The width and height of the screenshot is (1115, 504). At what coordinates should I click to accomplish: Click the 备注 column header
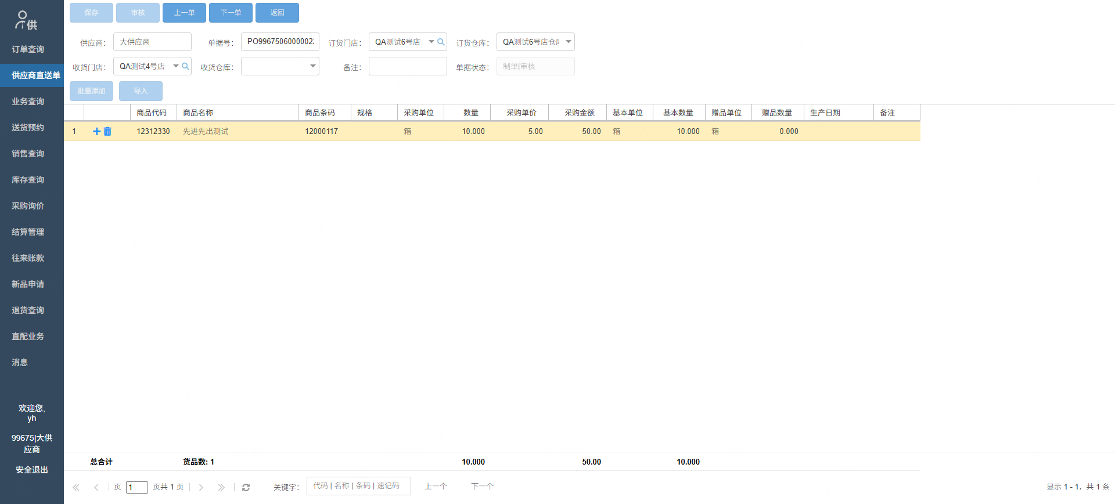[897, 113]
